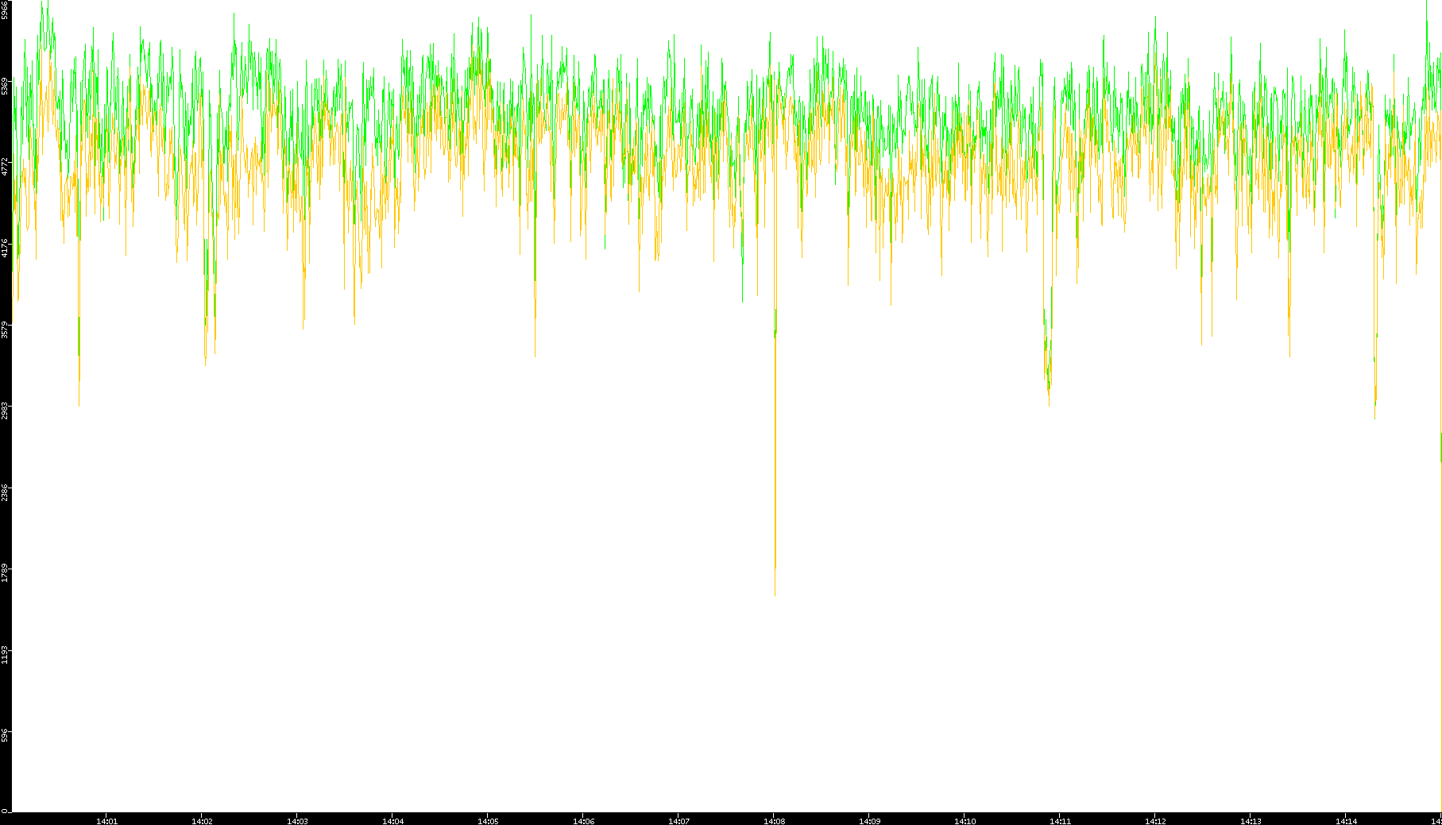This screenshot has height=825, width=1442.
Task: Click the 2983 value axis label
Action: pyautogui.click(x=6, y=411)
